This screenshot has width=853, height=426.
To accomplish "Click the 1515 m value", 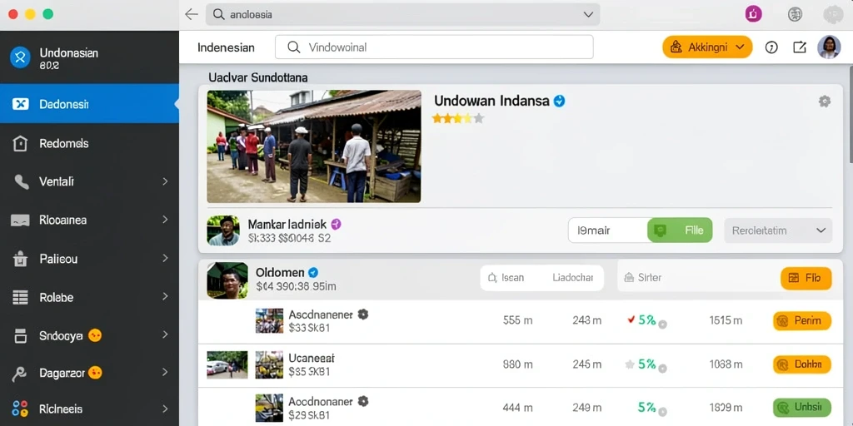I will (x=726, y=320).
